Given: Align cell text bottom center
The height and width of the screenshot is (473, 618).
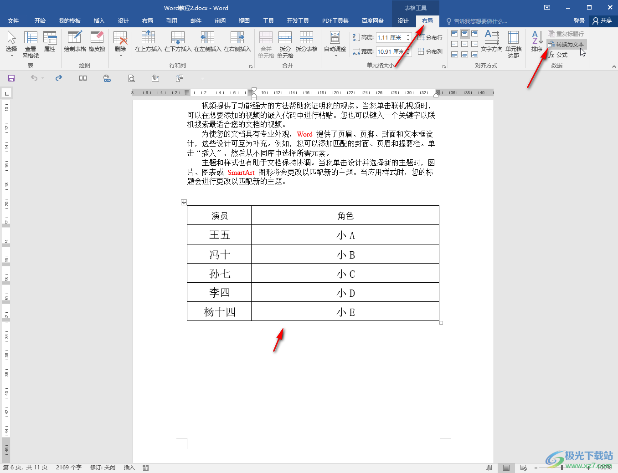Looking at the screenshot, I should [x=464, y=55].
